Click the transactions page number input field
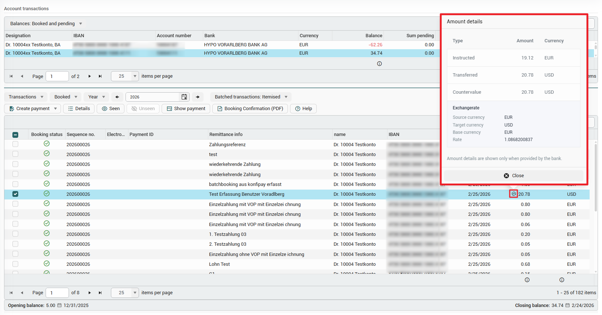Image resolution: width=602 pixels, height=315 pixels. point(58,293)
